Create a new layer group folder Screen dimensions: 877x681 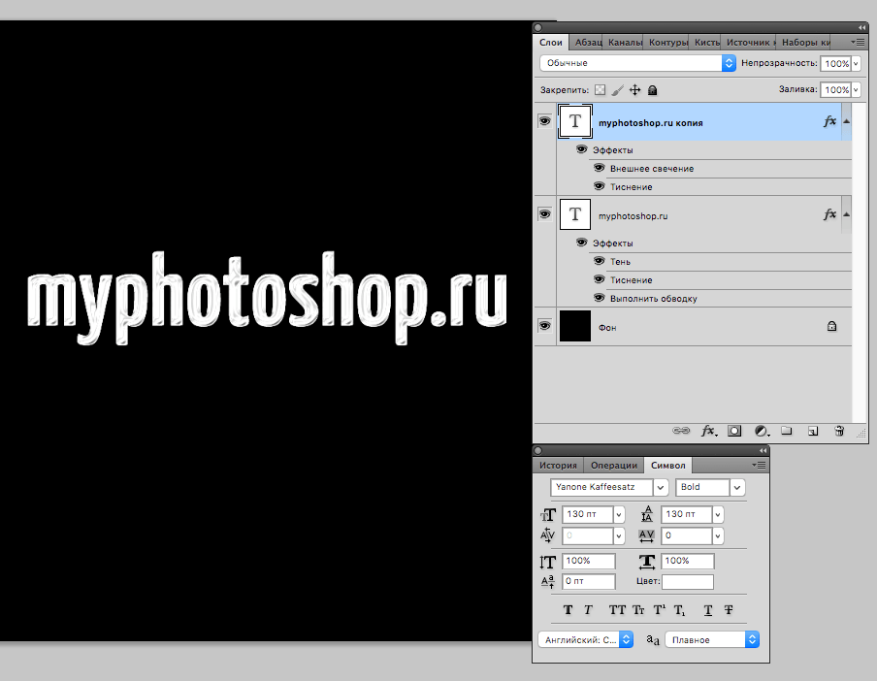pyautogui.click(x=788, y=430)
